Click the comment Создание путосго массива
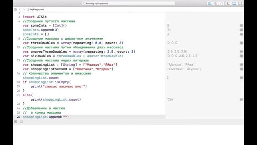The image size is (257, 145). coord(49,21)
